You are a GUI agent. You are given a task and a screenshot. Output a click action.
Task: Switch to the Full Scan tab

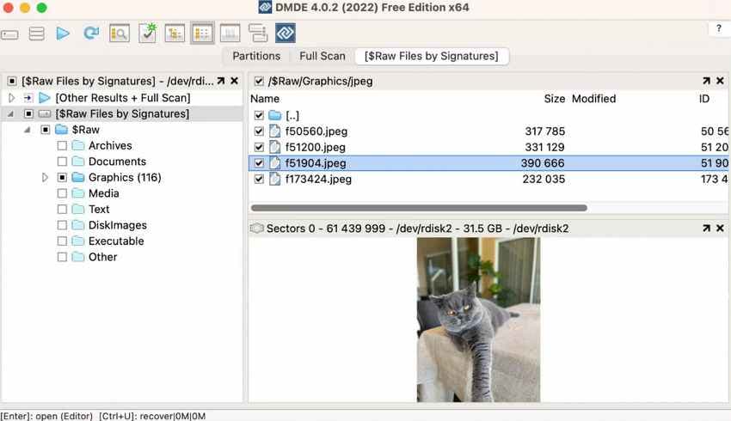[x=322, y=56]
